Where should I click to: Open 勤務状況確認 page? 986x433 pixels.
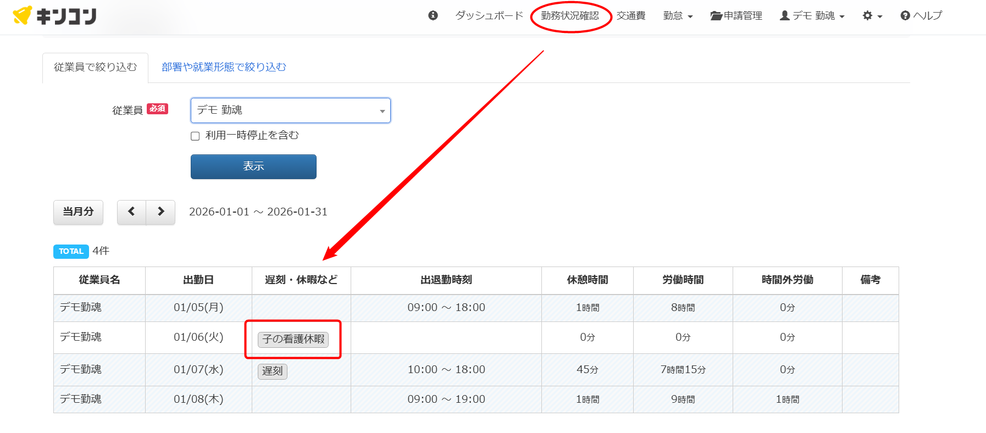point(570,16)
